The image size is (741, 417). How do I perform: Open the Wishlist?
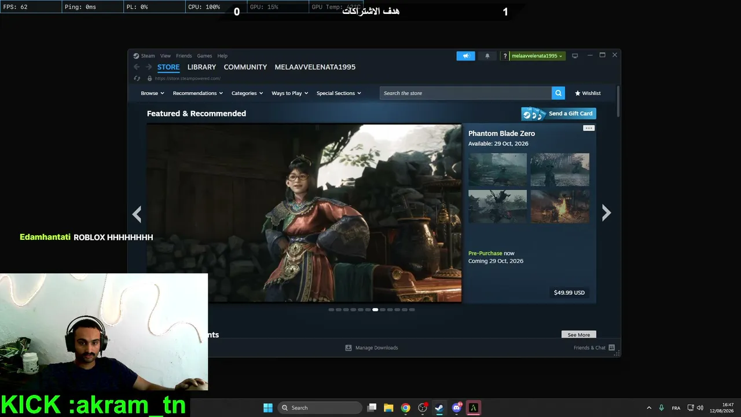click(x=588, y=93)
